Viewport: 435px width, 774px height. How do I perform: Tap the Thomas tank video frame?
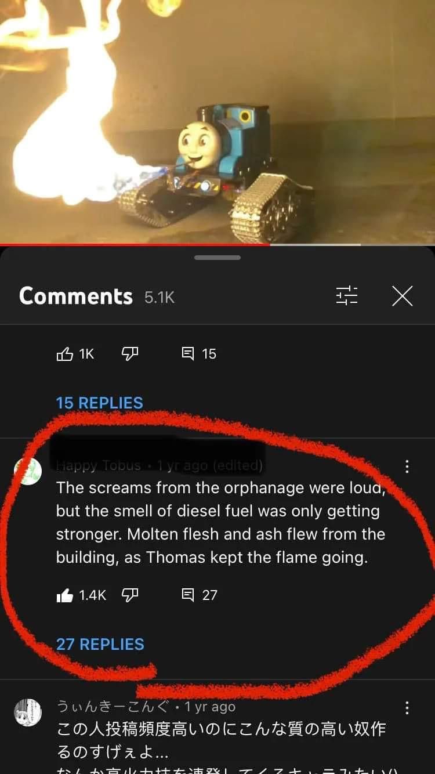[217, 121]
